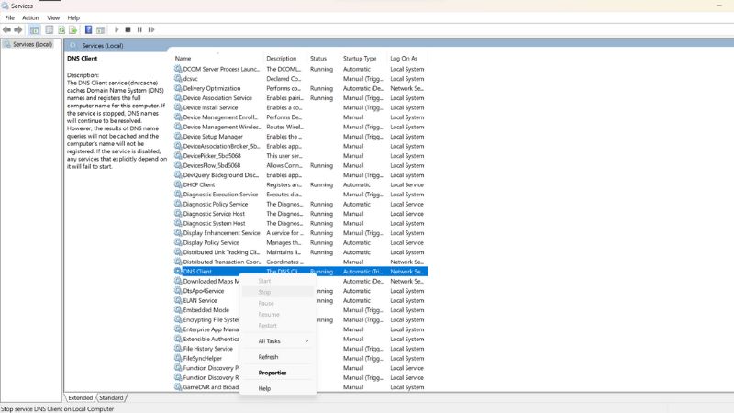Click the Back arrow in the toolbar
Screen dimensions: 734x413
coord(6,29)
